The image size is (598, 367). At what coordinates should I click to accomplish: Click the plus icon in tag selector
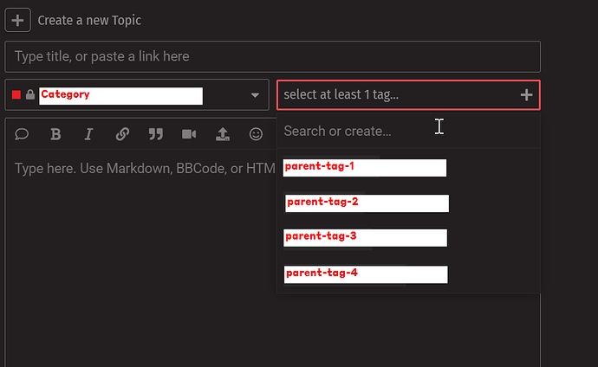tap(526, 95)
